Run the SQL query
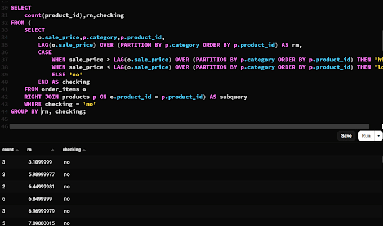Viewport: 383px width, 226px height. pos(366,136)
